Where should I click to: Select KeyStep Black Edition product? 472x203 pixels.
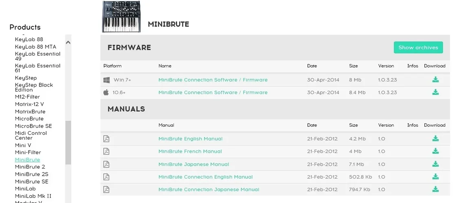[34, 87]
